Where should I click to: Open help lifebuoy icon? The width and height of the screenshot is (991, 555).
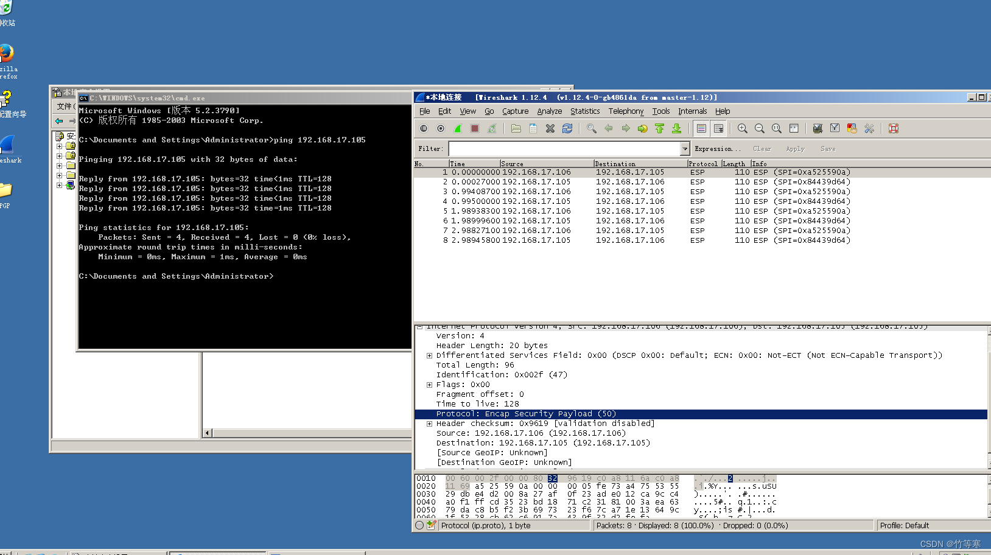tap(894, 128)
